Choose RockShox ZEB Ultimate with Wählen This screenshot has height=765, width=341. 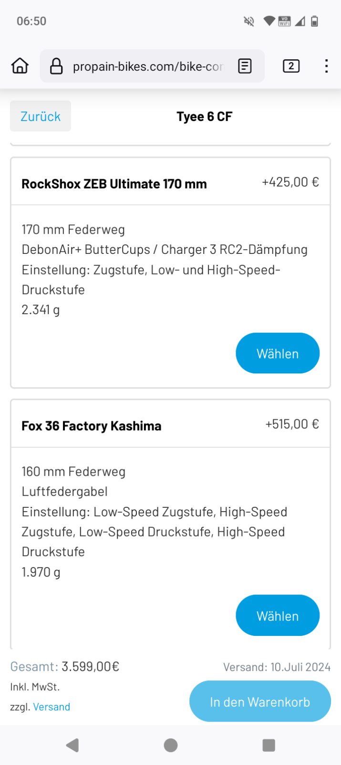[278, 353]
